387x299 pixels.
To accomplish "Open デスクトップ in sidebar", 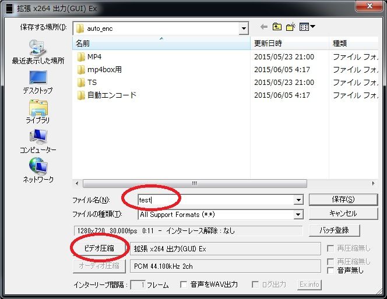I will pos(38,82).
